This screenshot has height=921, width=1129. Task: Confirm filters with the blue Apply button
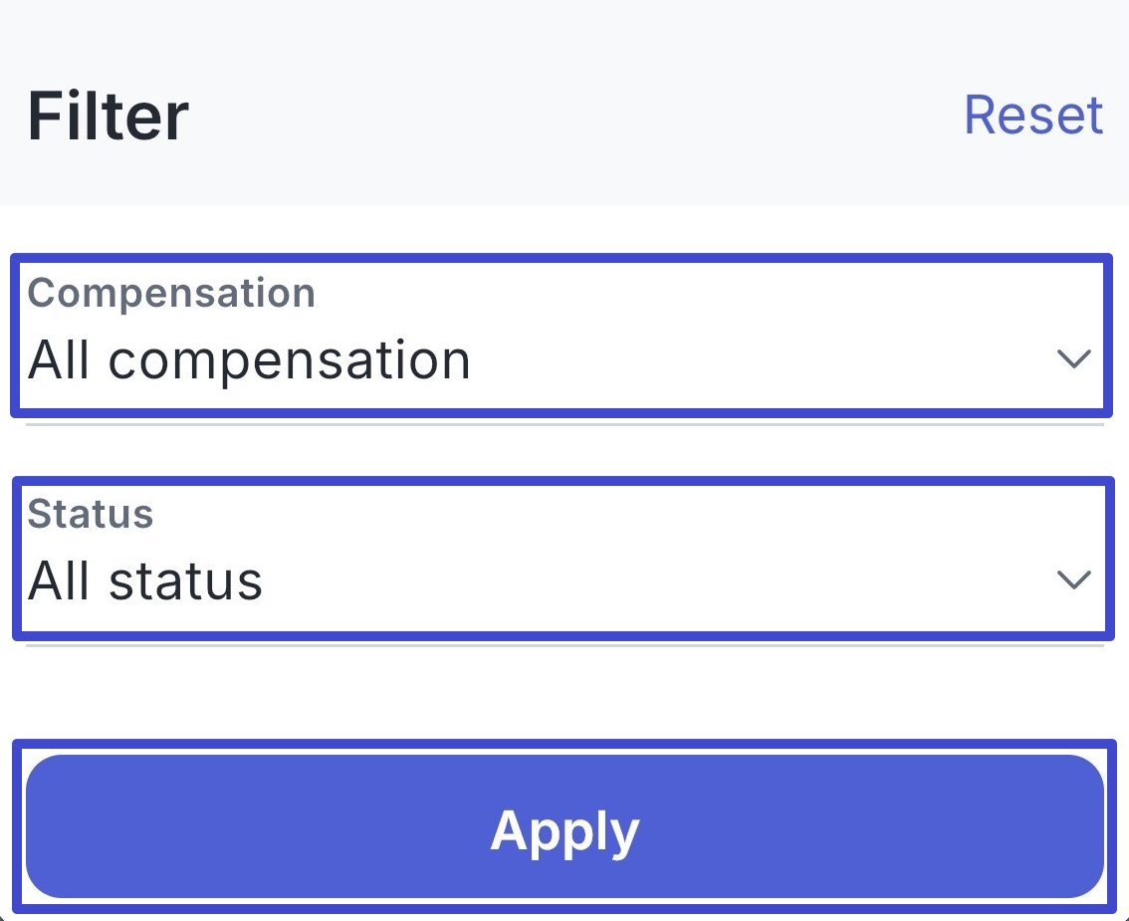[564, 826]
